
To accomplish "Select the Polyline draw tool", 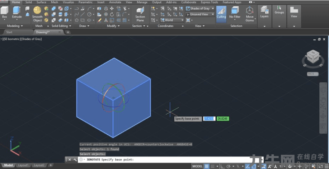I will point(76,9).
